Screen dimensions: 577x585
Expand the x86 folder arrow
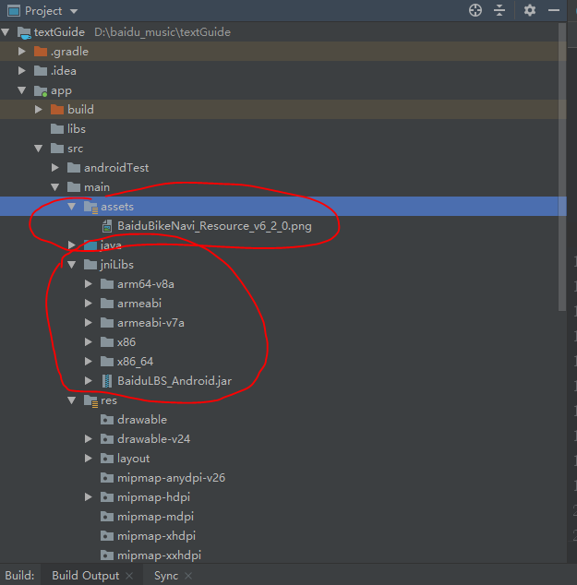[x=89, y=342]
